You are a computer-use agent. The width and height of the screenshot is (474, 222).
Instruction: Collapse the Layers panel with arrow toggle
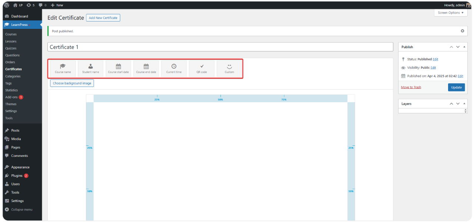coord(464,104)
